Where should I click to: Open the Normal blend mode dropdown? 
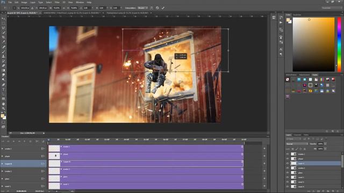pyautogui.click(x=297, y=144)
